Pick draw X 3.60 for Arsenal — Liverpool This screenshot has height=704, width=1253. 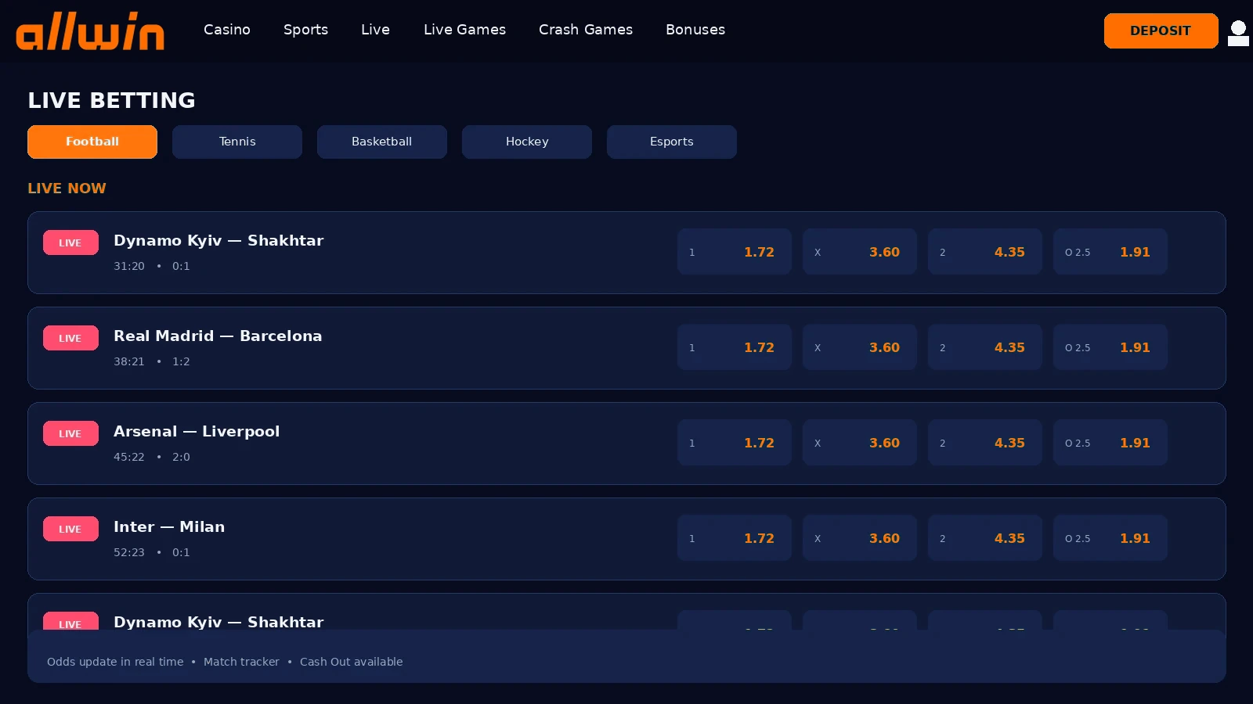click(x=860, y=443)
